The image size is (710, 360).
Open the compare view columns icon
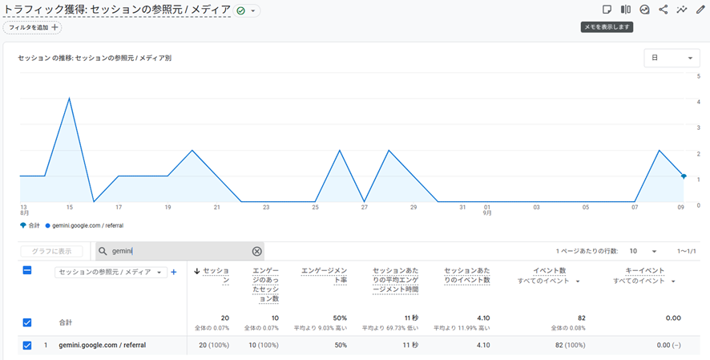coord(626,10)
